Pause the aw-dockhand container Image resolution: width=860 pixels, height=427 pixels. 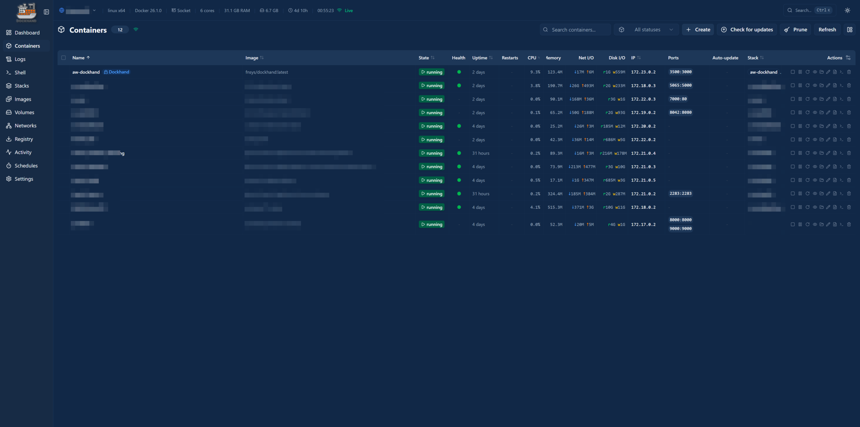coord(800,72)
